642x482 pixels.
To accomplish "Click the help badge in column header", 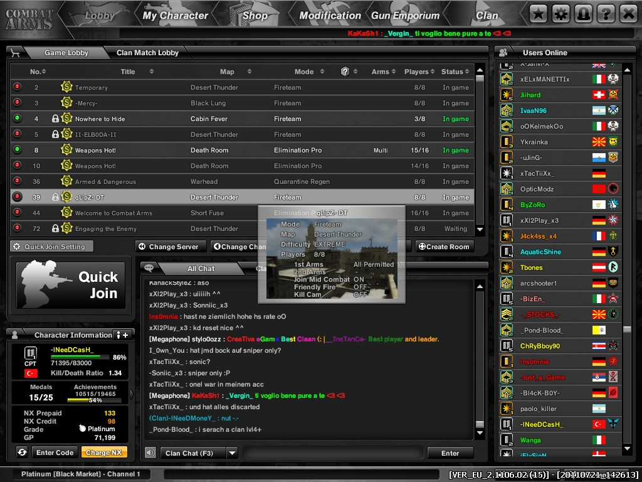I will (x=345, y=72).
